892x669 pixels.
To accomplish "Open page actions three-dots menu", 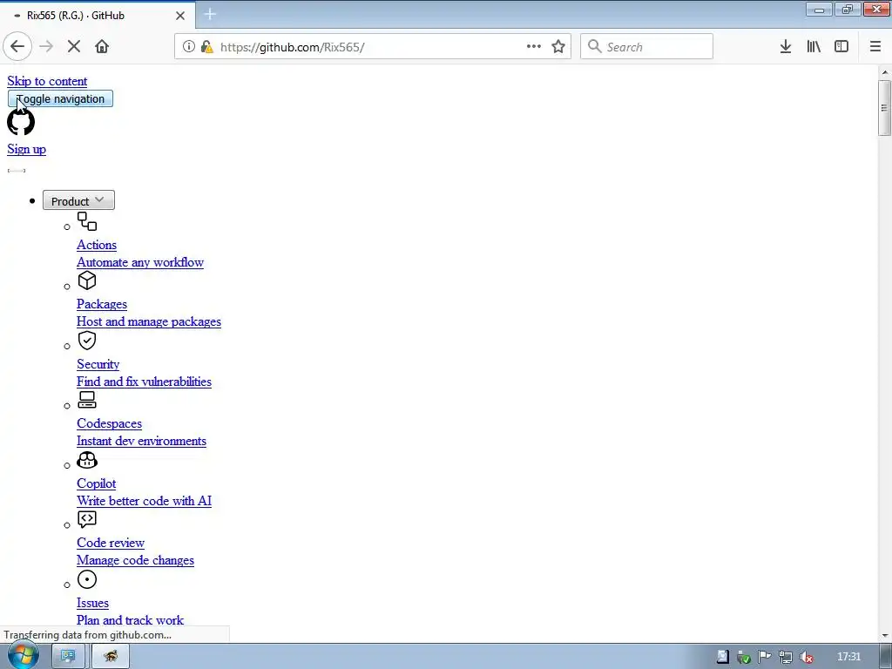I will click(x=534, y=47).
